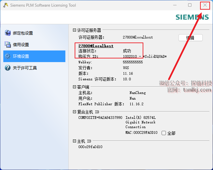Close the Siemens PLM Licensing Tool window
This screenshot has height=170, width=213.
(205, 5)
